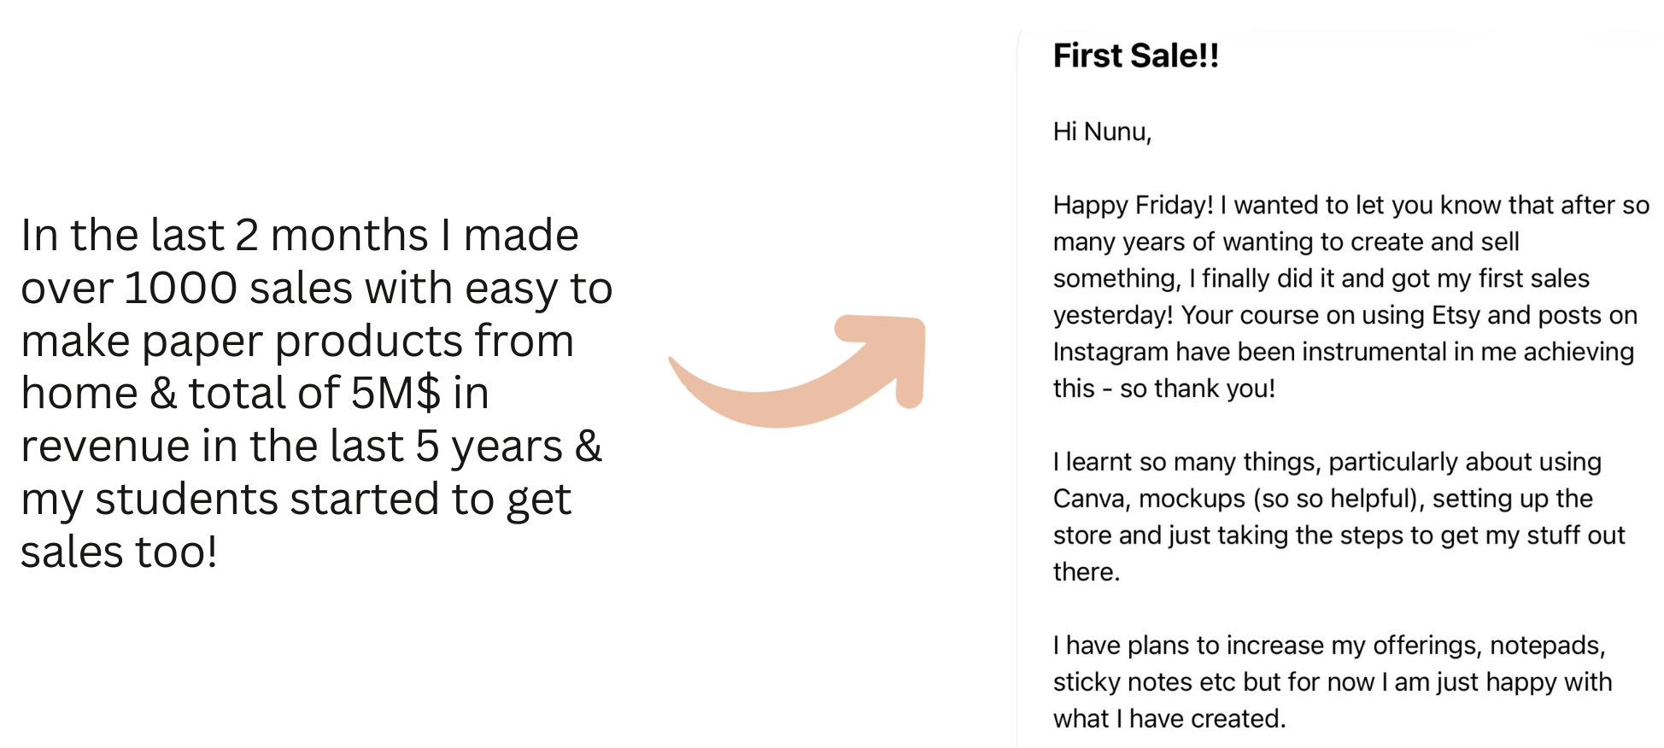Select the "Hi Nunu," greeting line
This screenshot has width=1664, height=748.
(x=1102, y=131)
